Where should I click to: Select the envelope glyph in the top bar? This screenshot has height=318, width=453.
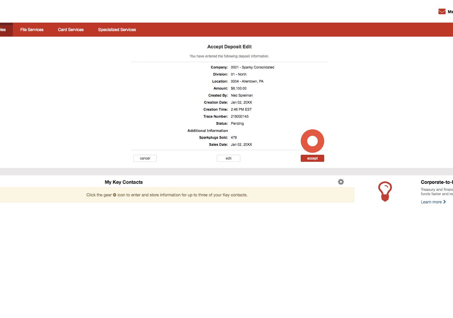[x=441, y=11]
